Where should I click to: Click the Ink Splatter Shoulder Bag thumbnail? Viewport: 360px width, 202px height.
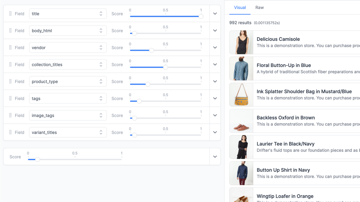241,95
